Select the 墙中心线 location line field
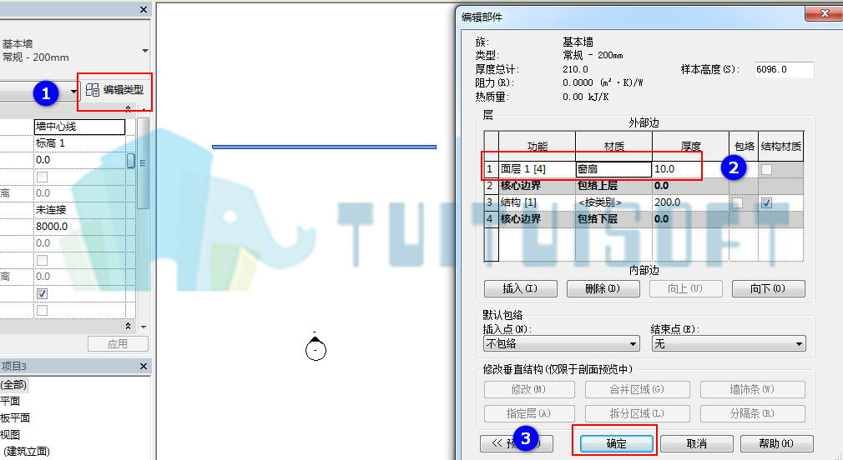Image resolution: width=843 pixels, height=460 pixels. pyautogui.click(x=79, y=127)
